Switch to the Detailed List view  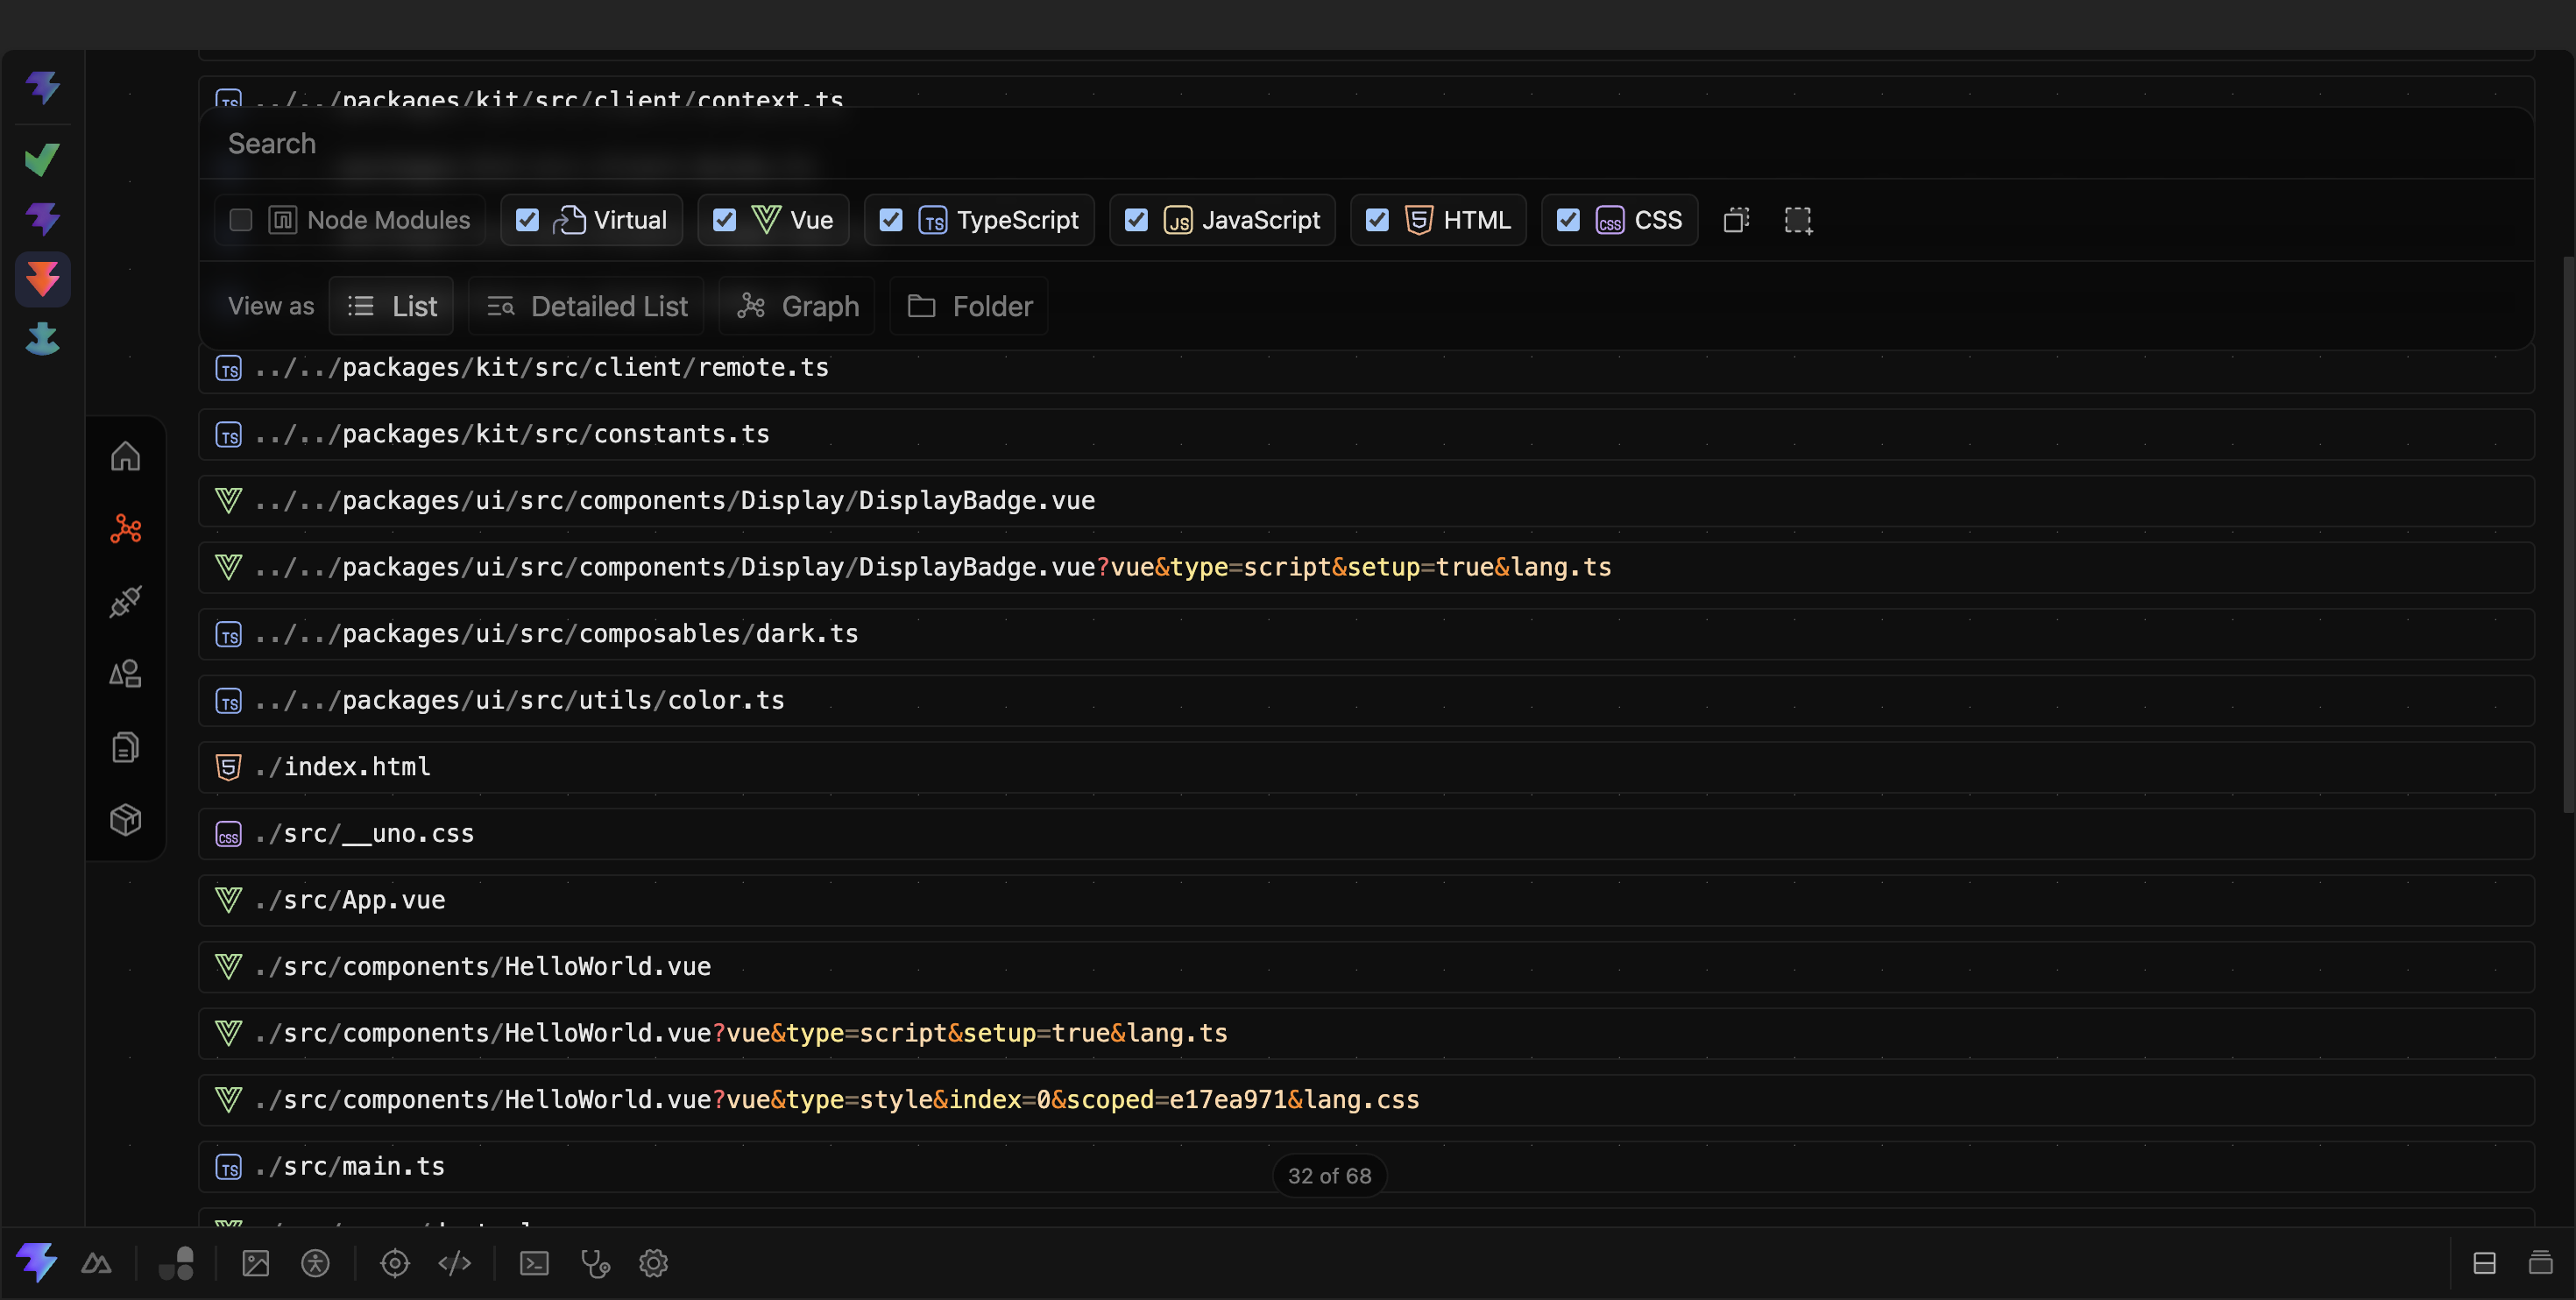[586, 306]
